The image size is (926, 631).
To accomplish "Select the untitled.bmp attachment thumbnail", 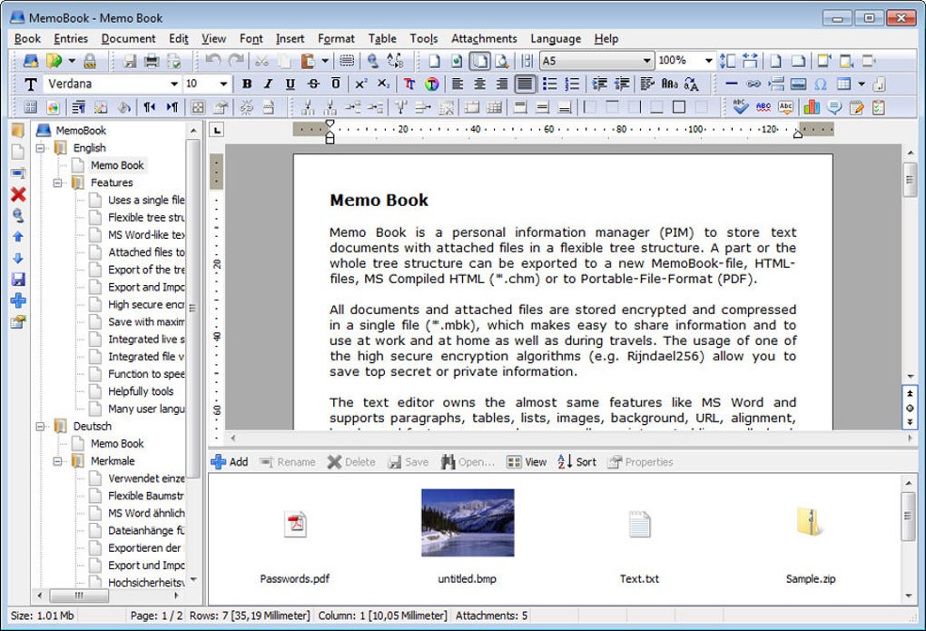I will [468, 523].
